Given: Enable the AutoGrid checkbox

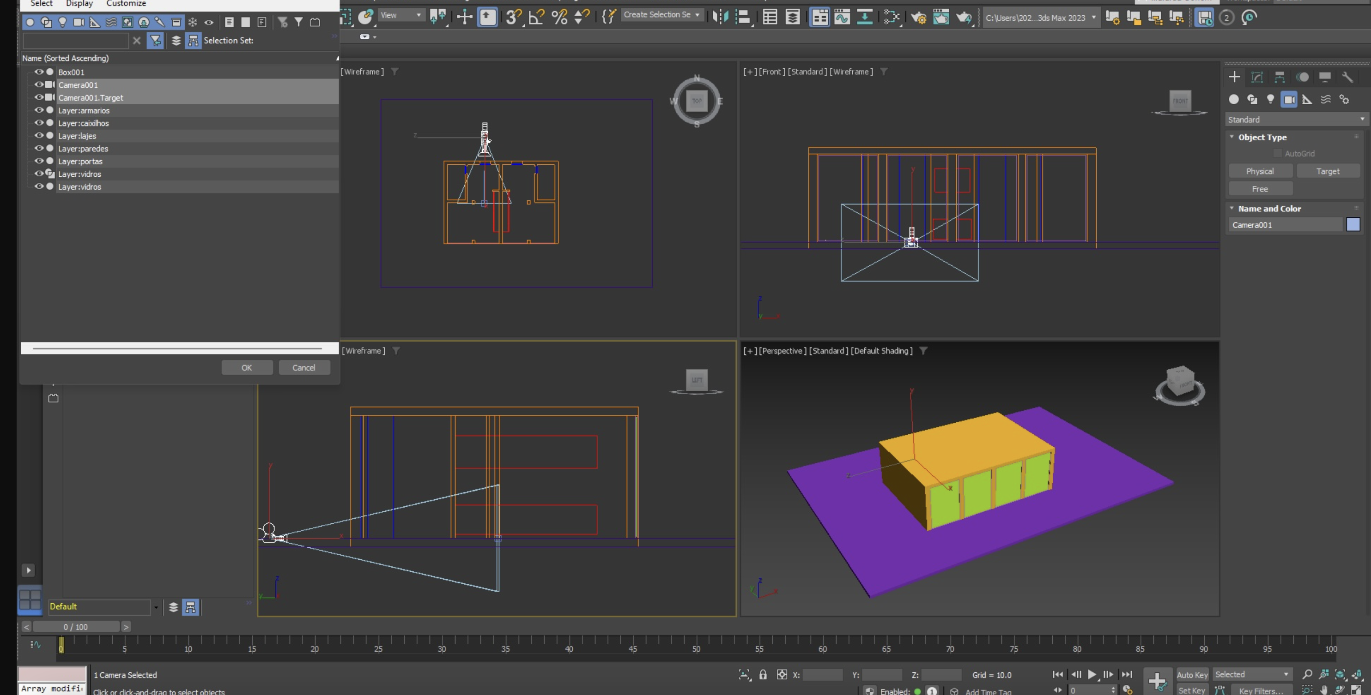Looking at the screenshot, I should (1277, 154).
